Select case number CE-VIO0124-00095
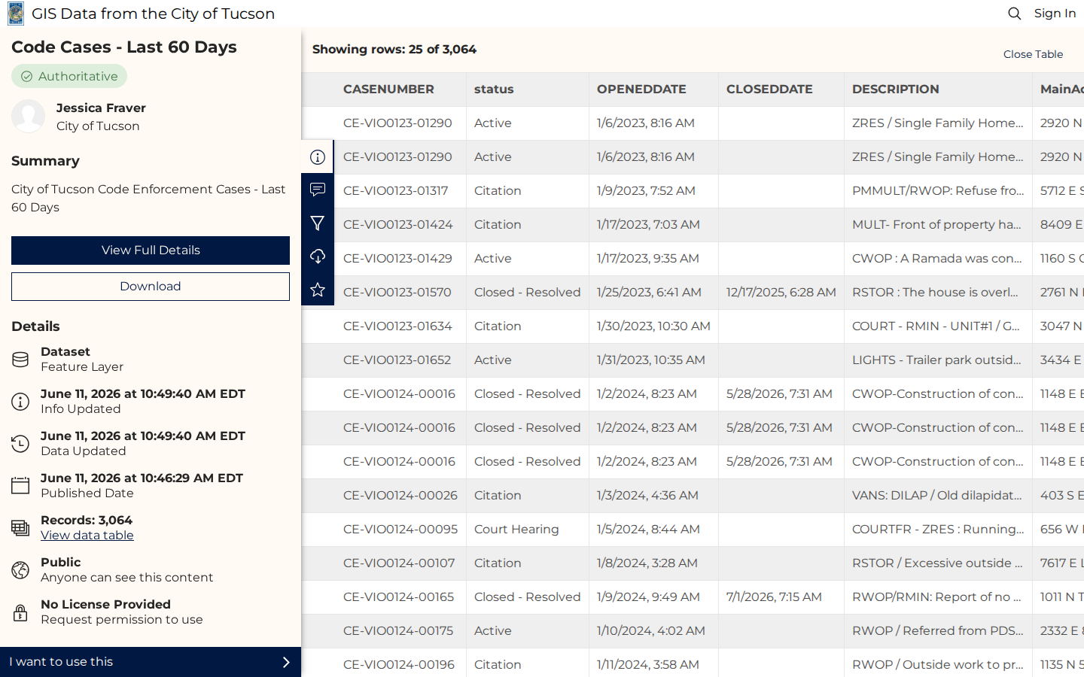This screenshot has width=1084, height=677. point(400,530)
